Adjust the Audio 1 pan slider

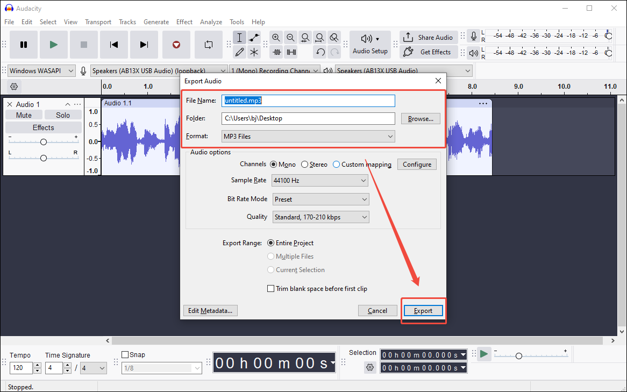(44, 158)
